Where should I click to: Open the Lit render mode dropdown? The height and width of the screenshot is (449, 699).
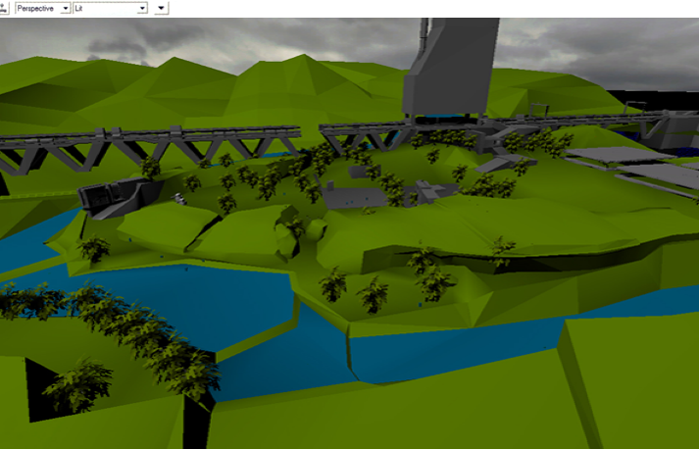[111, 8]
